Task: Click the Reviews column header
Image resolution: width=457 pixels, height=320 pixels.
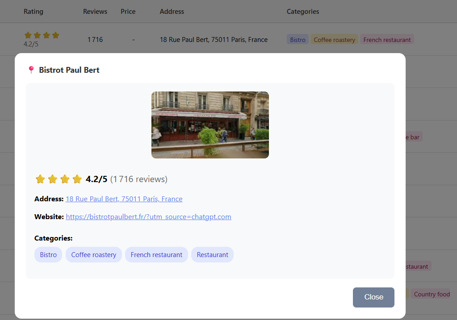Action: [x=95, y=12]
